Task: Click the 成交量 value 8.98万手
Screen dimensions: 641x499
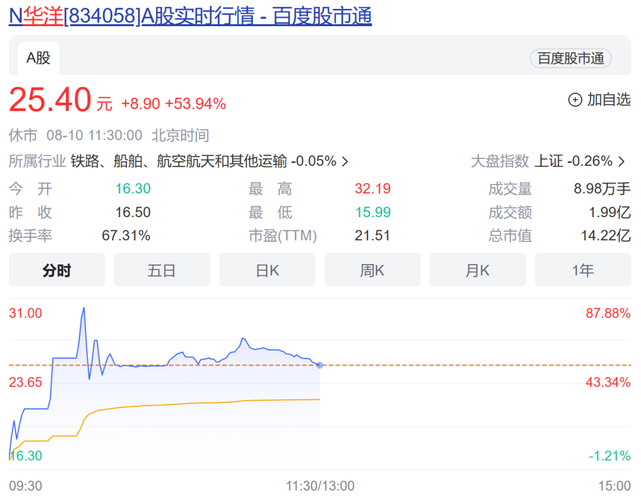Action: click(602, 189)
